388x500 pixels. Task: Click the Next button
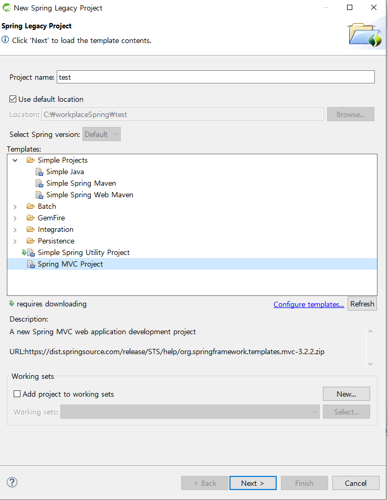point(253,483)
